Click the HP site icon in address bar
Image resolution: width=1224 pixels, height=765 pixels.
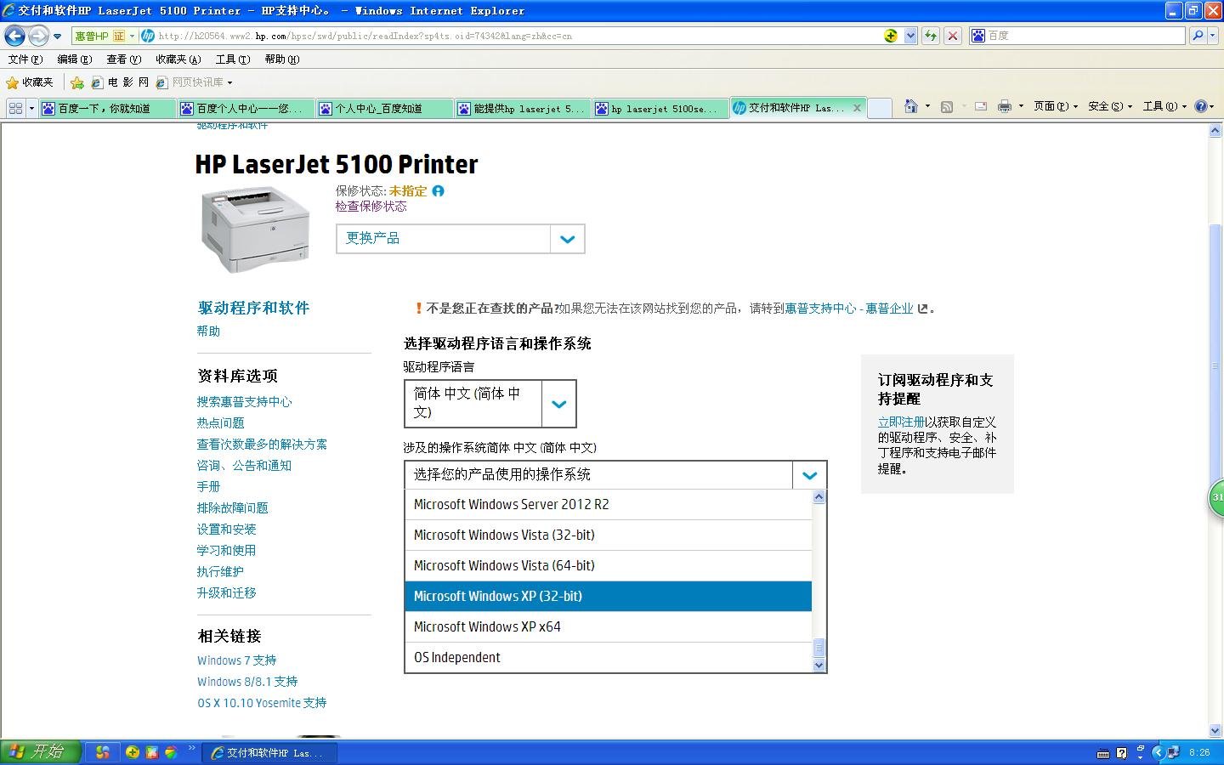(x=148, y=36)
